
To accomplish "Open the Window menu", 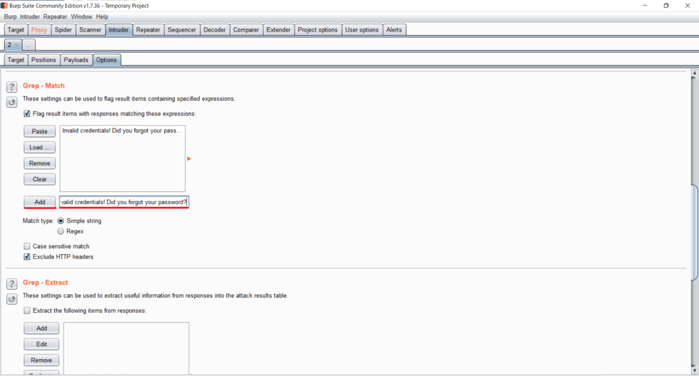I will [82, 17].
